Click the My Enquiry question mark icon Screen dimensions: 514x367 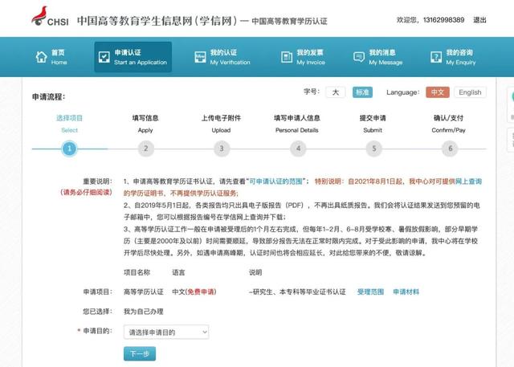436,57
